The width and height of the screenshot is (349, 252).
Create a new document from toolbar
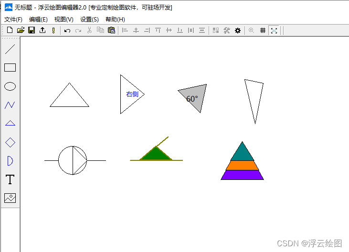click(x=10, y=30)
